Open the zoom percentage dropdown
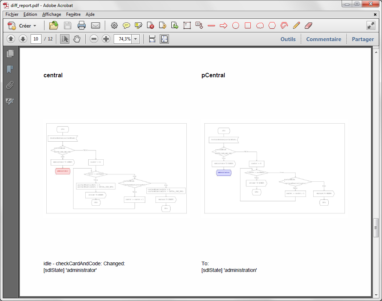This screenshot has height=301, width=382. [136, 39]
